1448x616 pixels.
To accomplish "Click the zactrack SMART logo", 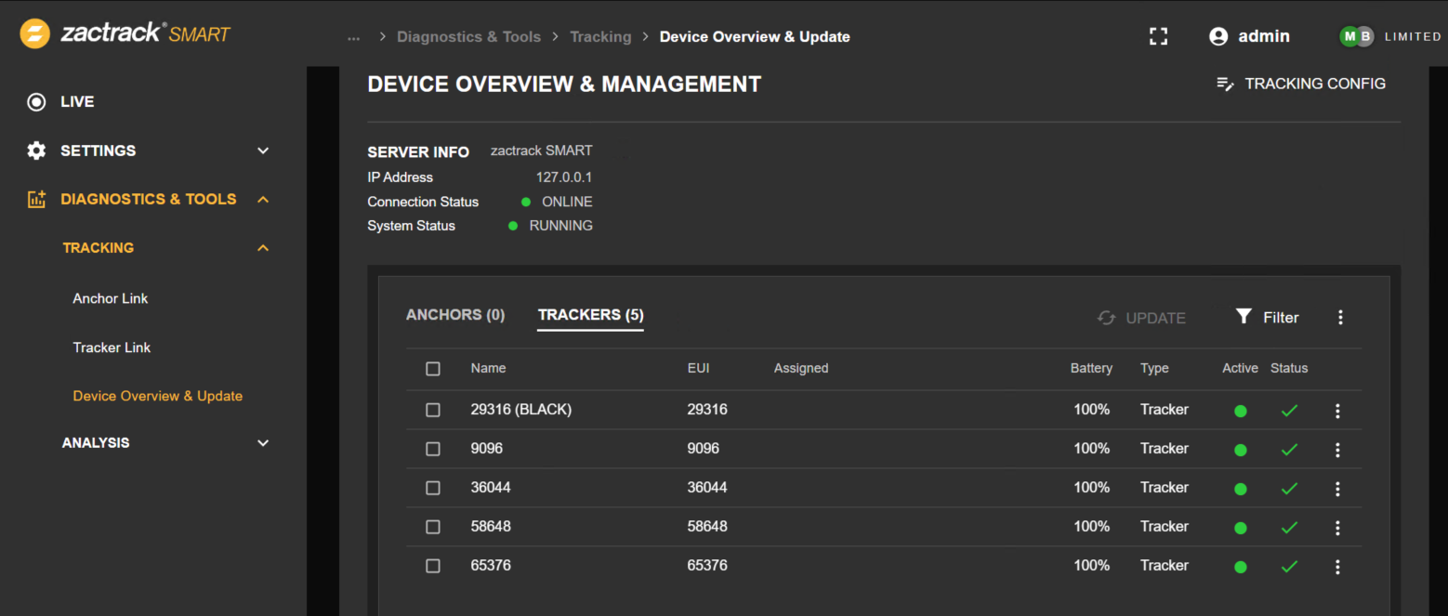I will (x=125, y=35).
